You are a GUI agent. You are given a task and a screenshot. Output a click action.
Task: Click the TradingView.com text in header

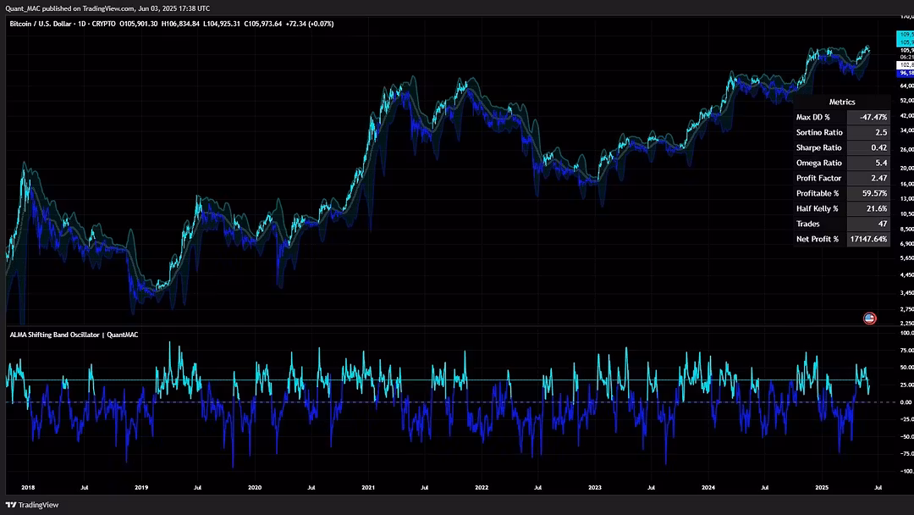[x=107, y=8]
